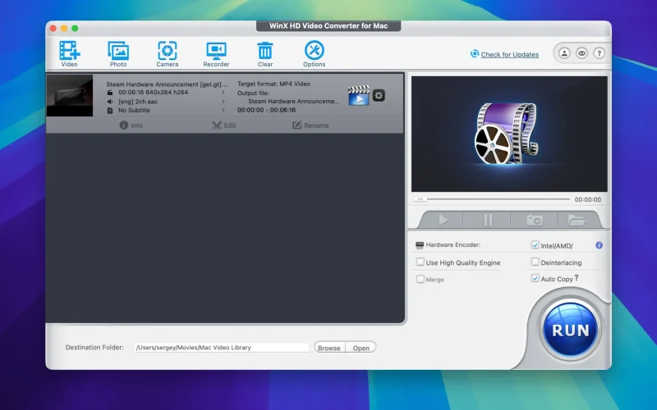This screenshot has width=657, height=410.
Task: Expand the [eng] 2ch aac audio selector
Action: [x=223, y=101]
